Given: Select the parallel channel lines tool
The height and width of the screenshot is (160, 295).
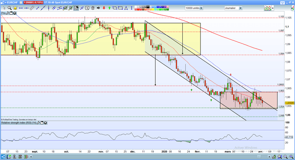Looking at the screenshot, I should click(x=54, y=8).
